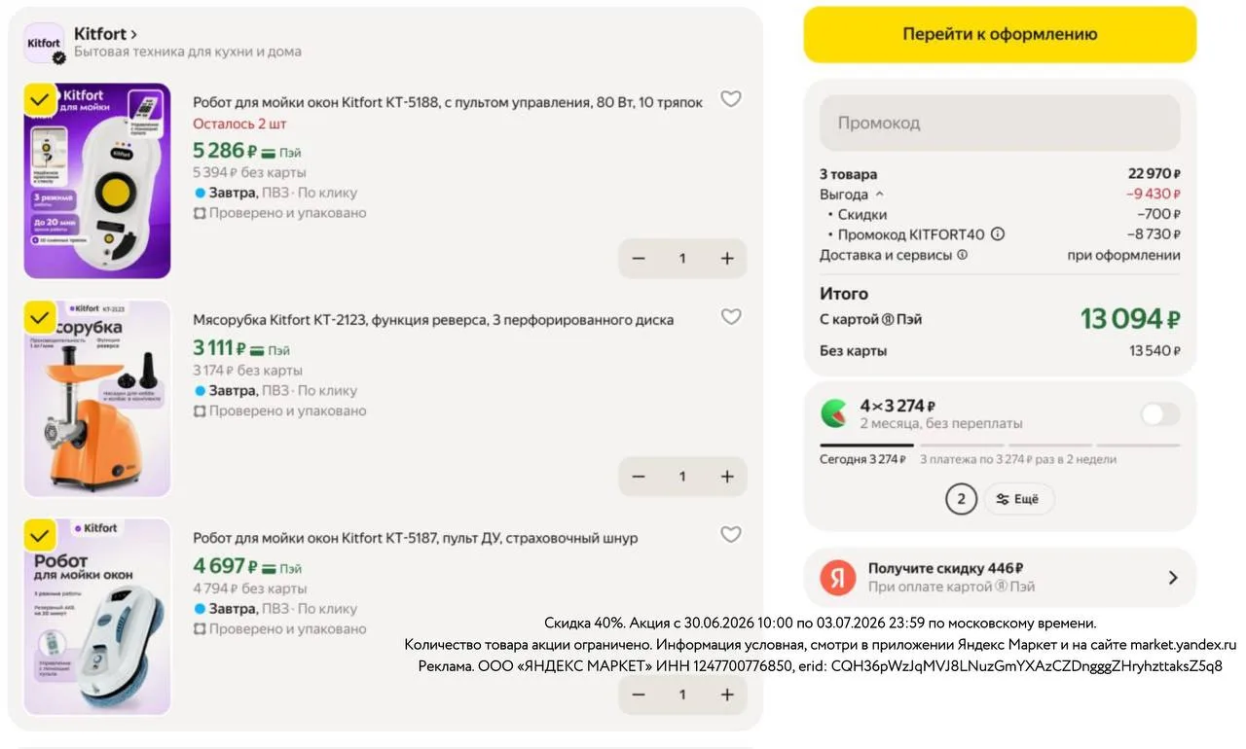1246x749 pixels.
Task: Select the 2-payment plan circle button
Action: pos(961,499)
